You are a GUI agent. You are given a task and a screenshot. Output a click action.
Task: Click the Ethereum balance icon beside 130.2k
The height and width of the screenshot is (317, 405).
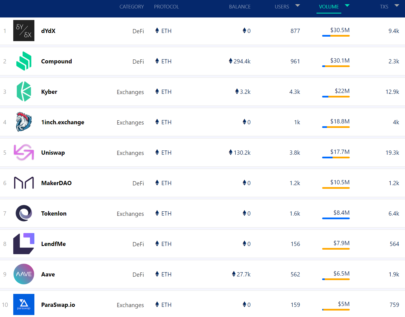tap(231, 152)
